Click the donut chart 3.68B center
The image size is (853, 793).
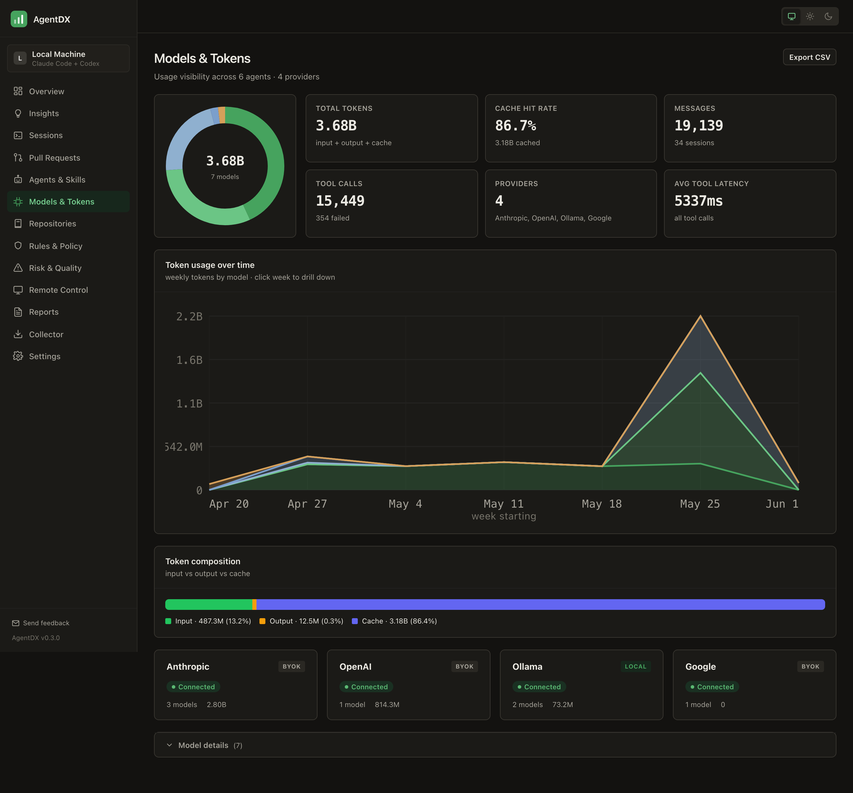[x=225, y=161]
